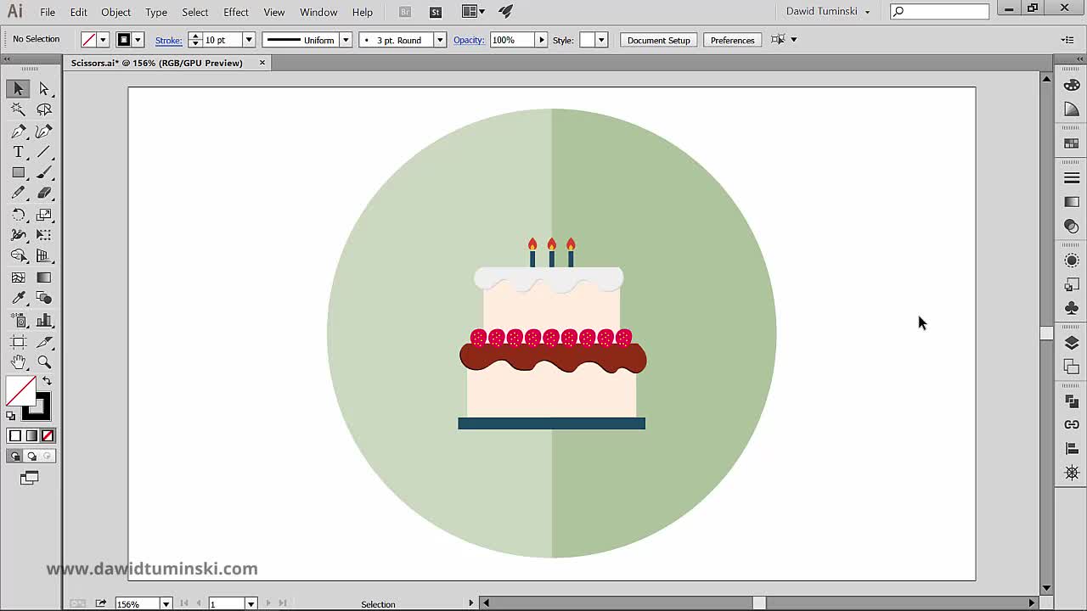
Task: Select the Direct Selection tool (white arrow)
Action: (x=44, y=88)
